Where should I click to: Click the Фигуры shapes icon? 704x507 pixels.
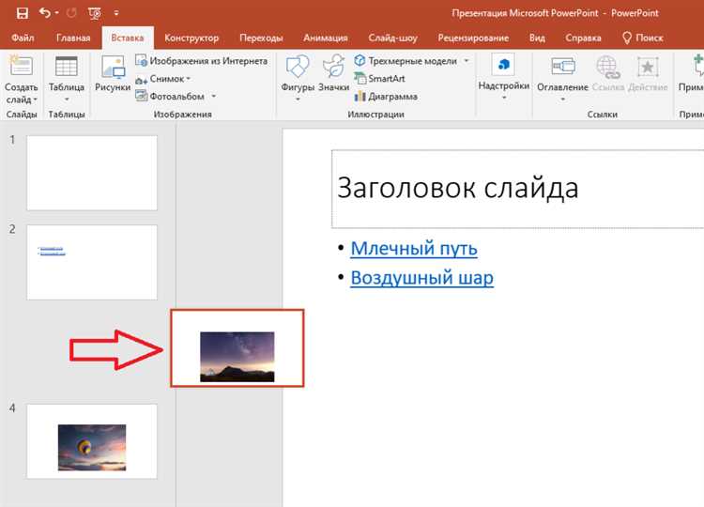pos(298,67)
